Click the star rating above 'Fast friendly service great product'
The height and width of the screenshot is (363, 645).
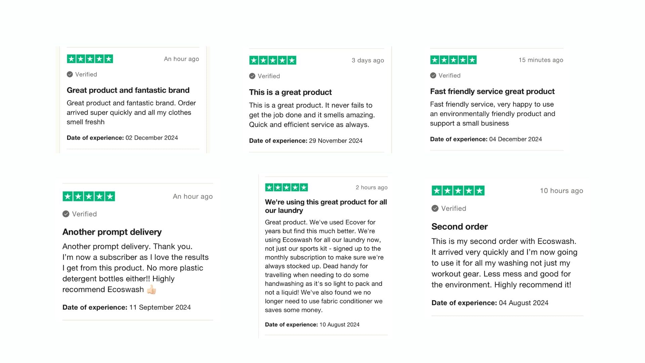tap(453, 60)
